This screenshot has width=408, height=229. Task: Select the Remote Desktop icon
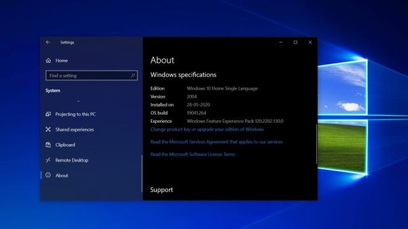(48, 160)
